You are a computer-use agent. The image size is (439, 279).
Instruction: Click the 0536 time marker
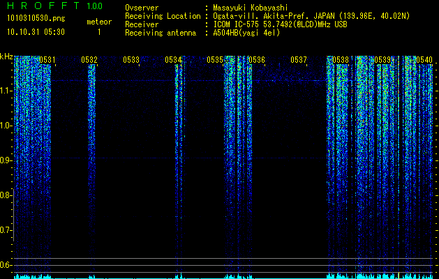pyautogui.click(x=257, y=60)
